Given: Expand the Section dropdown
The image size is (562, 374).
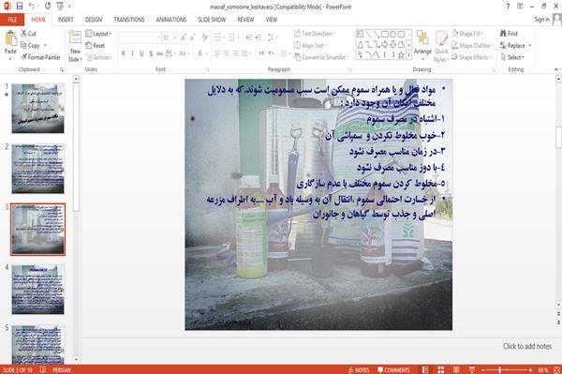Looking at the screenshot, I should pyautogui.click(x=99, y=57).
